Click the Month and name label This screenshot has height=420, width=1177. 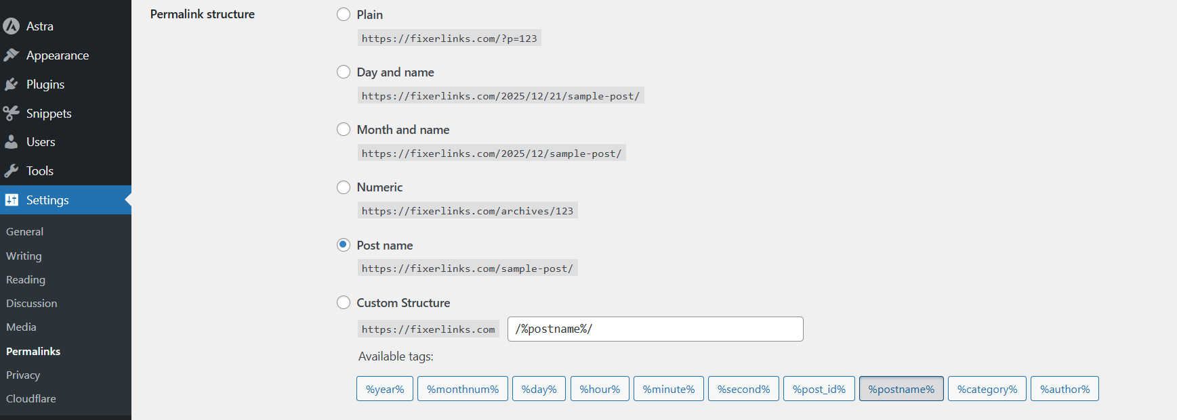(x=403, y=130)
